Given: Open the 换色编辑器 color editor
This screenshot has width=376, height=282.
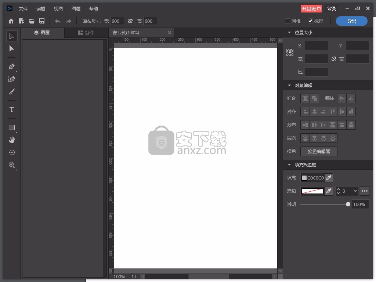Looking at the screenshot, I should 319,151.
